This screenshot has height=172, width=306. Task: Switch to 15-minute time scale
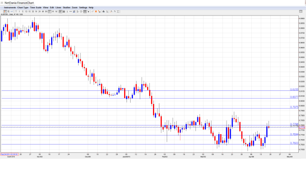point(30,11)
